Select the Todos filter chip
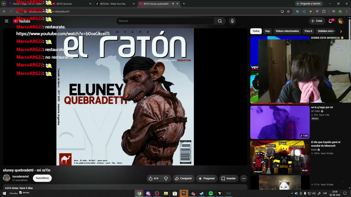The width and height of the screenshot is (351, 197). 256,31
